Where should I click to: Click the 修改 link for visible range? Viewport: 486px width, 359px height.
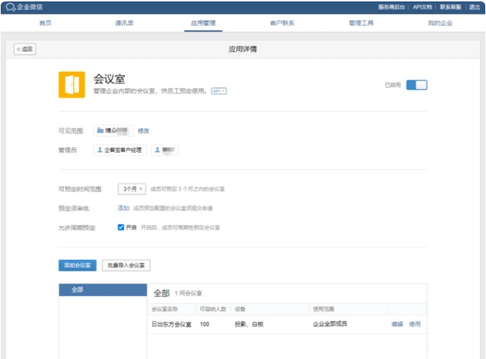[x=143, y=131]
